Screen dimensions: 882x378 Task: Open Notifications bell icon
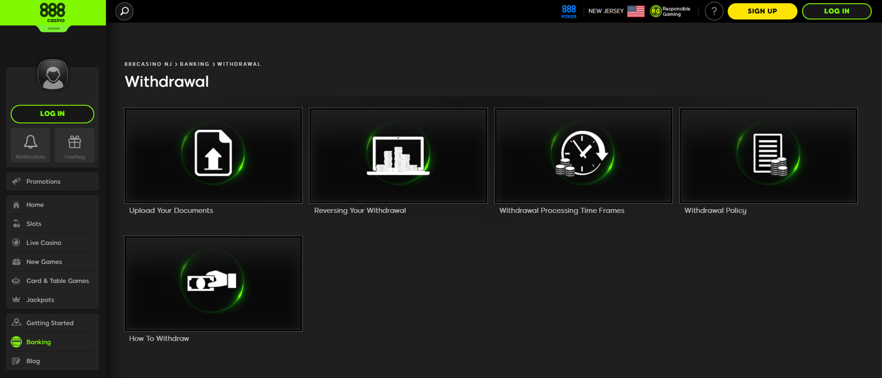(x=31, y=142)
